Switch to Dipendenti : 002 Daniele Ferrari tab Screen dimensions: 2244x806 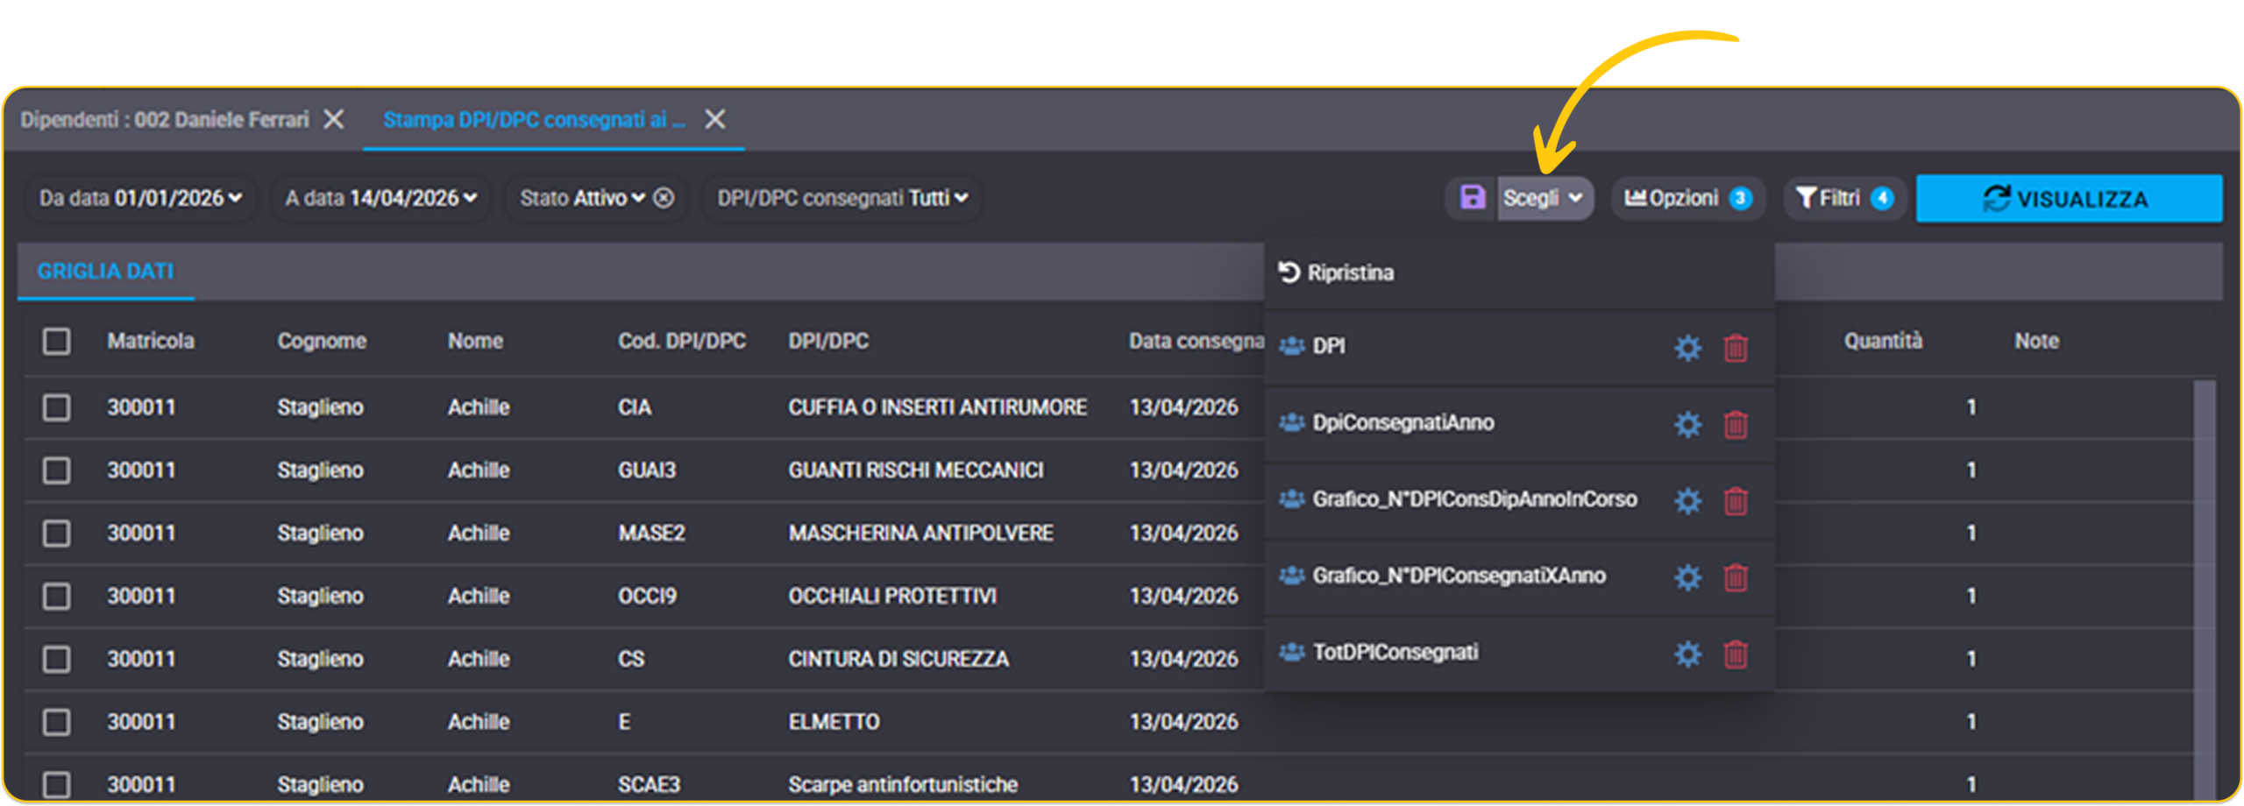[x=165, y=119]
